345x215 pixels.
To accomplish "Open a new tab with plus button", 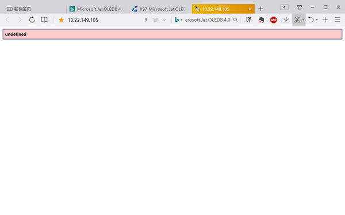I will pos(260,9).
